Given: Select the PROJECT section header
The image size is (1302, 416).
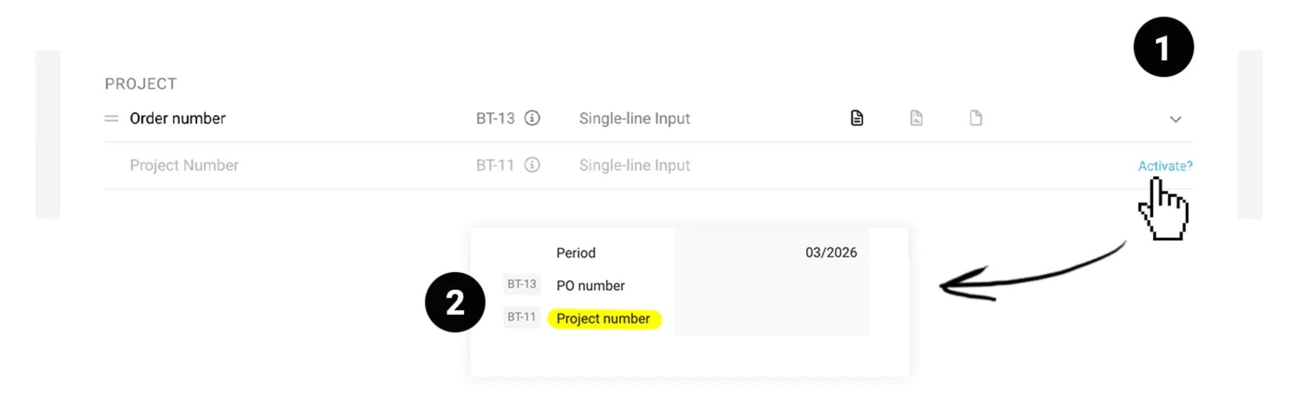Looking at the screenshot, I should click(x=141, y=83).
